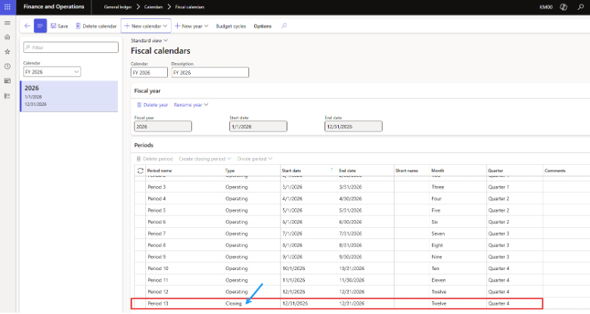Open Modules list icon in the sidebar

(7, 96)
